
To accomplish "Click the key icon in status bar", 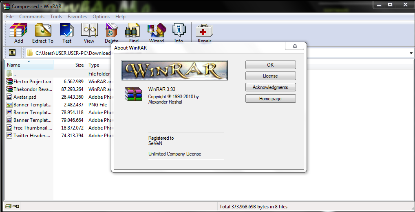I will pos(16,206).
